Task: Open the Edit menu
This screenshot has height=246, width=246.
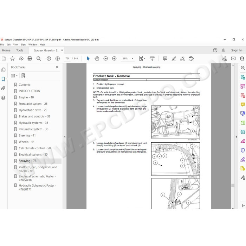Action: [x=8, y=45]
